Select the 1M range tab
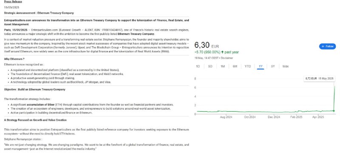Image resolution: width=340 pixels, height=156 pixels. coord(222,66)
